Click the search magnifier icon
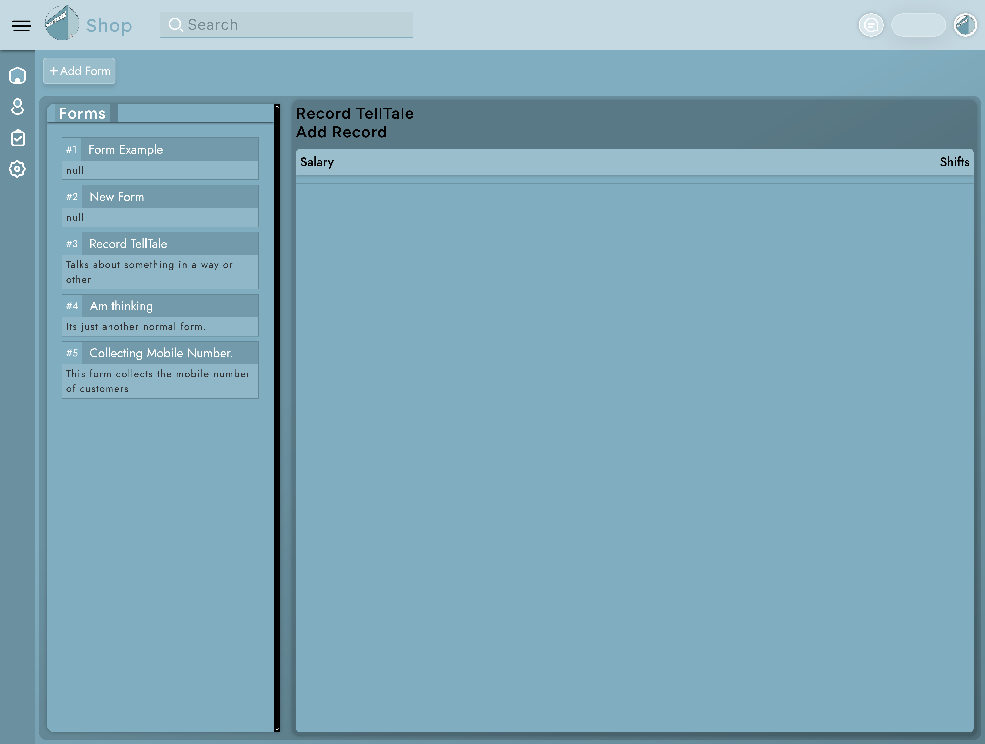 (175, 25)
